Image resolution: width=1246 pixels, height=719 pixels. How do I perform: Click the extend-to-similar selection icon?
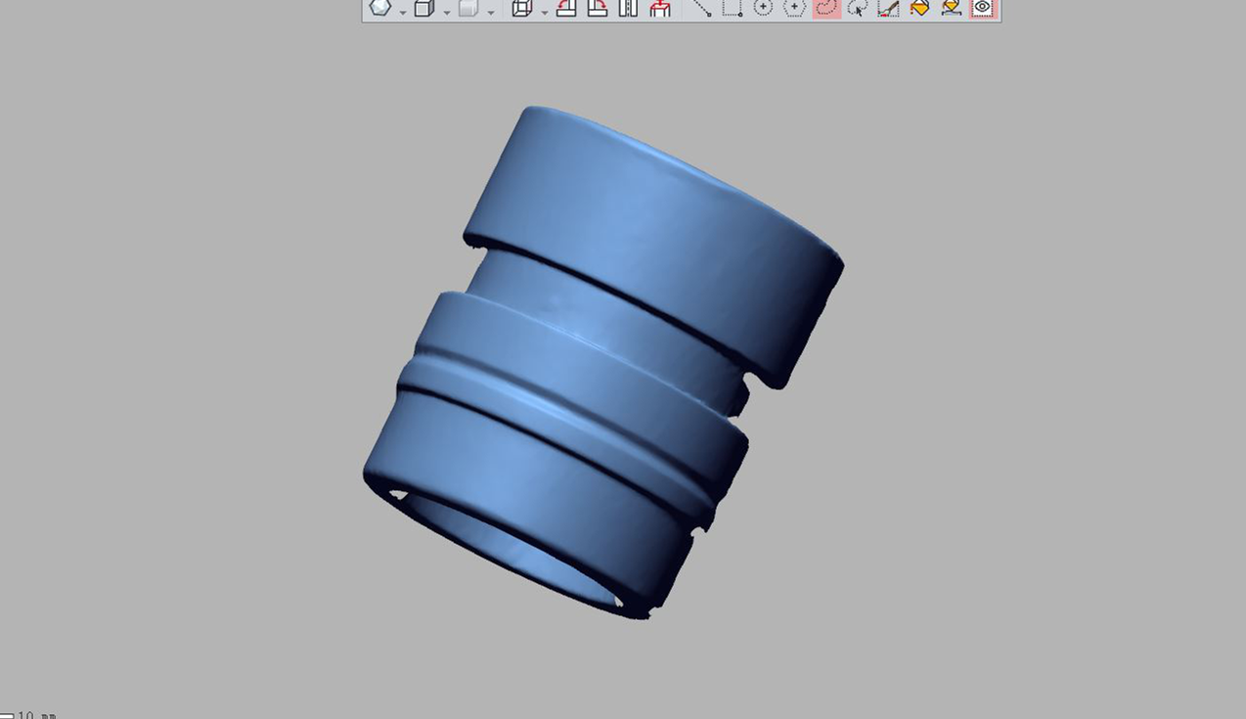(951, 8)
